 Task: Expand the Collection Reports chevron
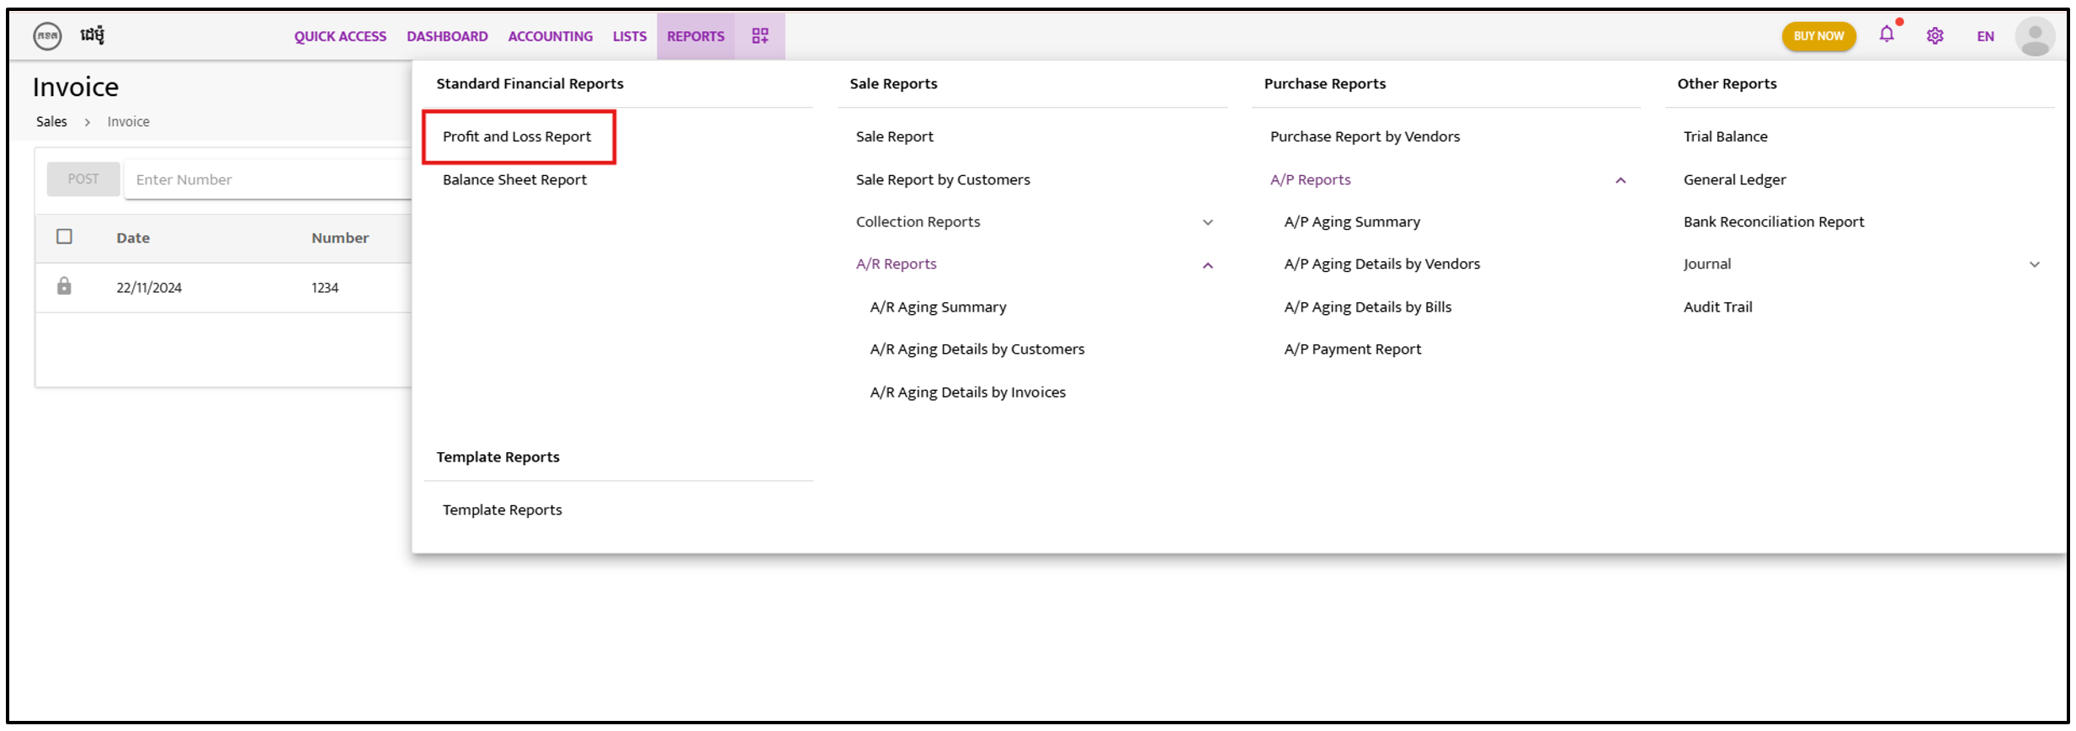(x=1208, y=222)
